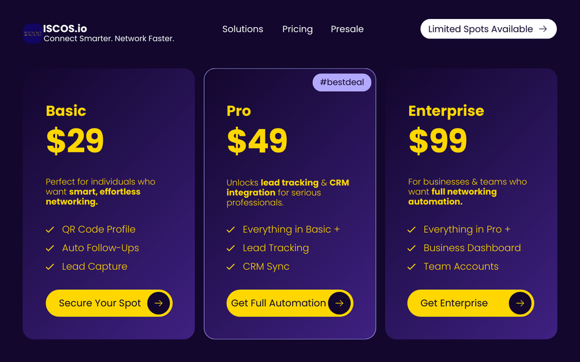Viewport: 580px width, 362px height.
Task: Click checkmark beside Business Dashboard
Action: pos(411,248)
